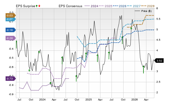Click the green up arrow in EPS Surprise legend
This screenshot has width=170, height=101.
pyautogui.click(x=37, y=6)
